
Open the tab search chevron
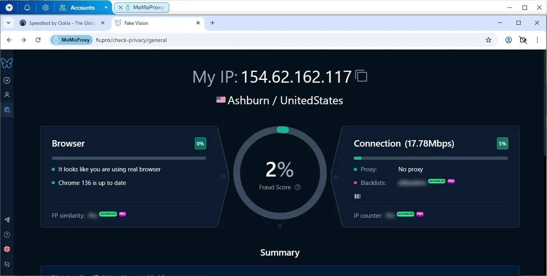(x=8, y=23)
